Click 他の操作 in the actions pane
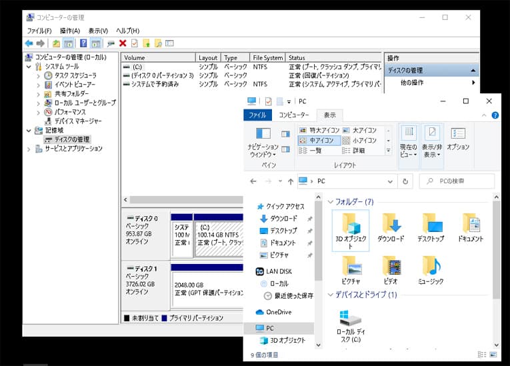This screenshot has width=510, height=366. [412, 83]
